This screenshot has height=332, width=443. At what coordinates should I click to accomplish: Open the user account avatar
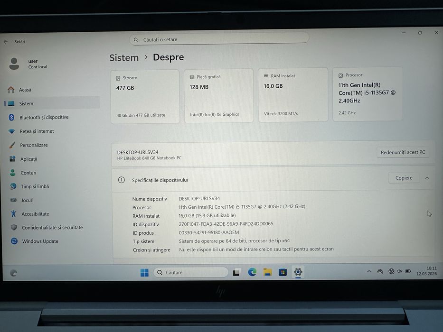click(14, 64)
